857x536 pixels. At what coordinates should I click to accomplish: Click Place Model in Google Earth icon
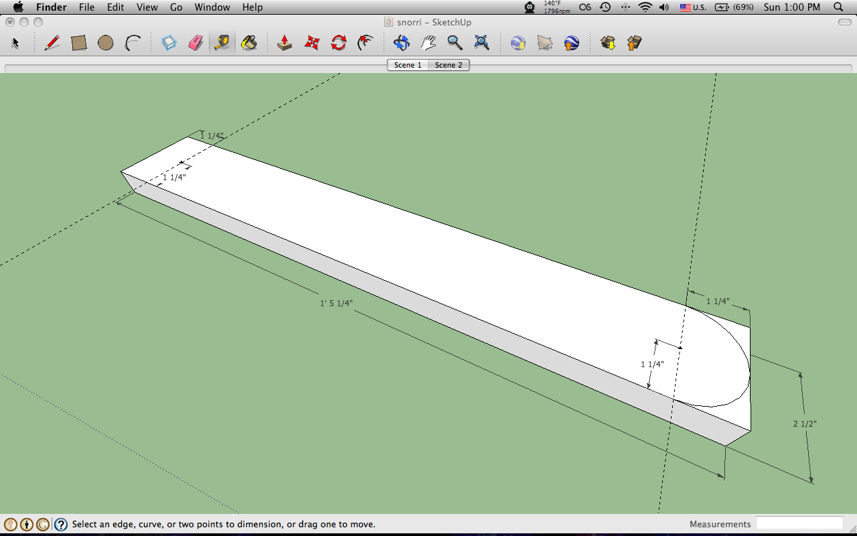click(x=572, y=44)
